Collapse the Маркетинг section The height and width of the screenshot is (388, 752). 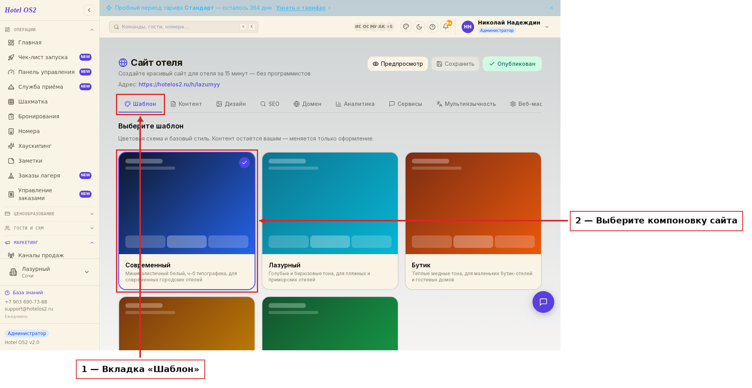[x=49, y=242]
